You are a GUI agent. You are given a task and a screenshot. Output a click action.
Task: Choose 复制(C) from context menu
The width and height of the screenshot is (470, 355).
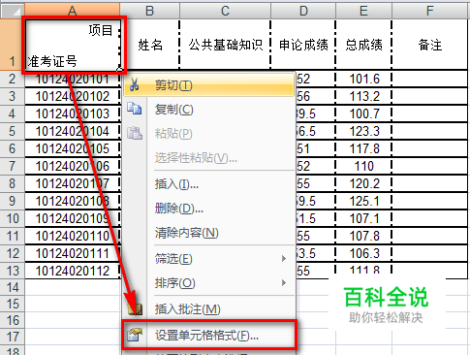[x=209, y=110]
